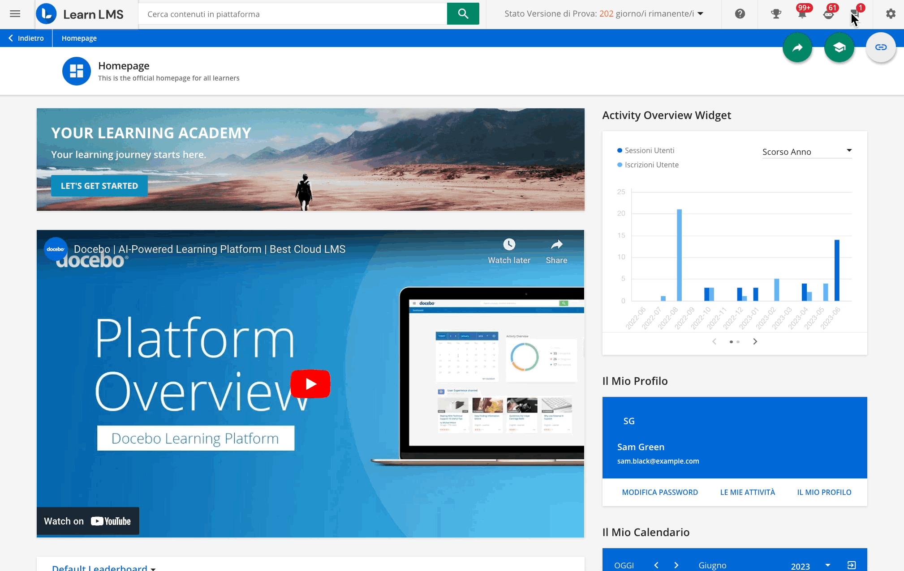
Task: Select the Homepage breadcrumb tab
Action: 79,38
